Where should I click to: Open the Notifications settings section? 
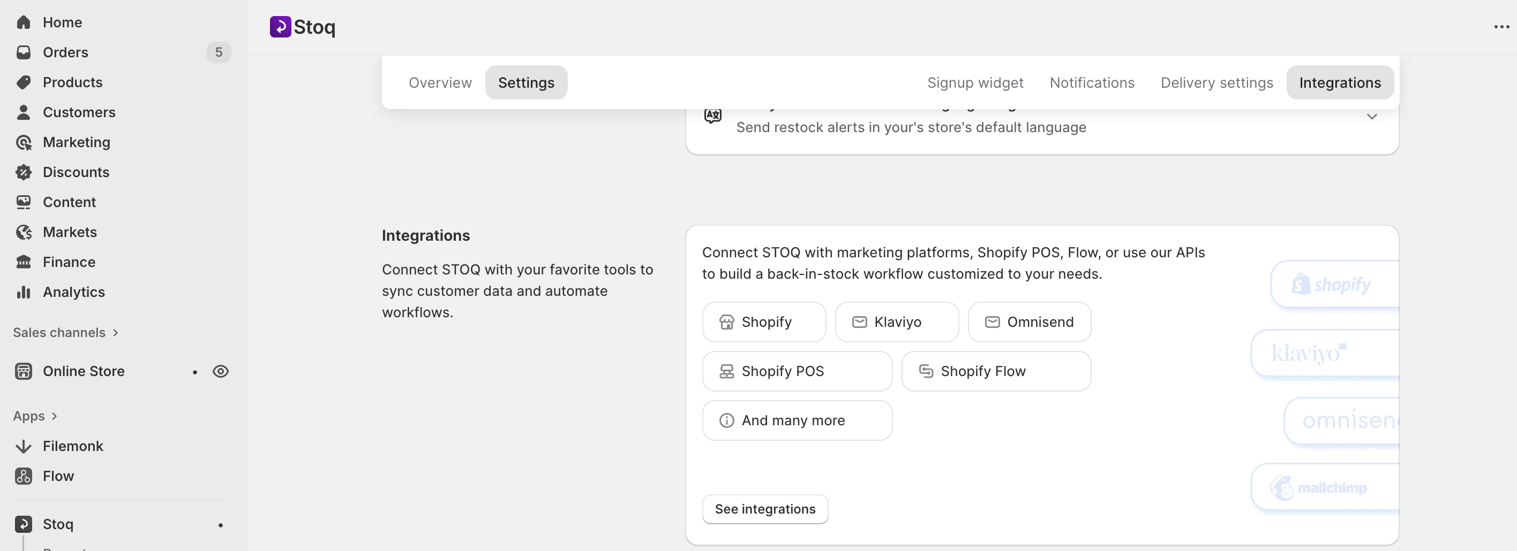[x=1092, y=83]
